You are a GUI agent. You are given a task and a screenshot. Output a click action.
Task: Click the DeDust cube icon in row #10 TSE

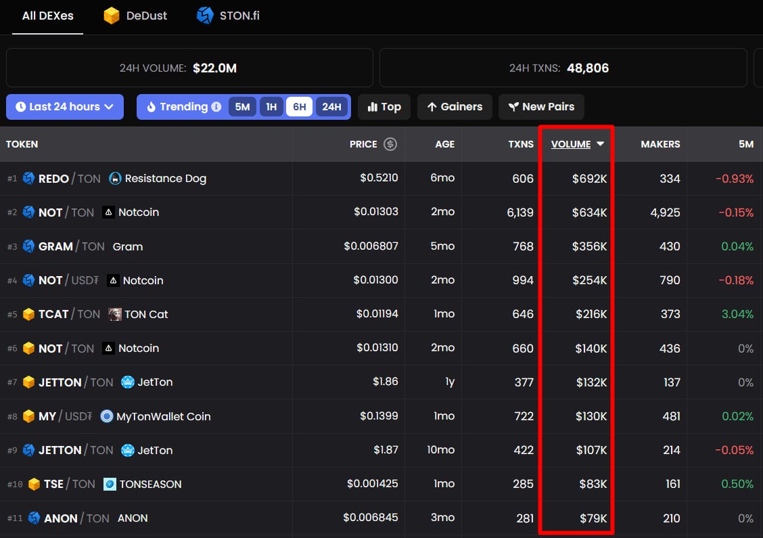pyautogui.click(x=34, y=484)
